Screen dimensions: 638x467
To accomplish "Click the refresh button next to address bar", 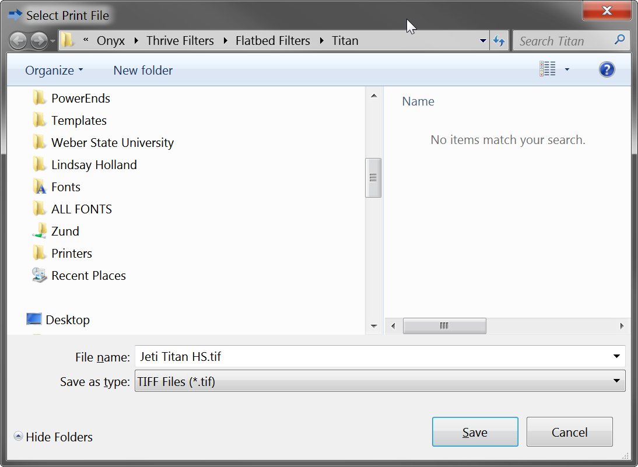I will coord(499,41).
